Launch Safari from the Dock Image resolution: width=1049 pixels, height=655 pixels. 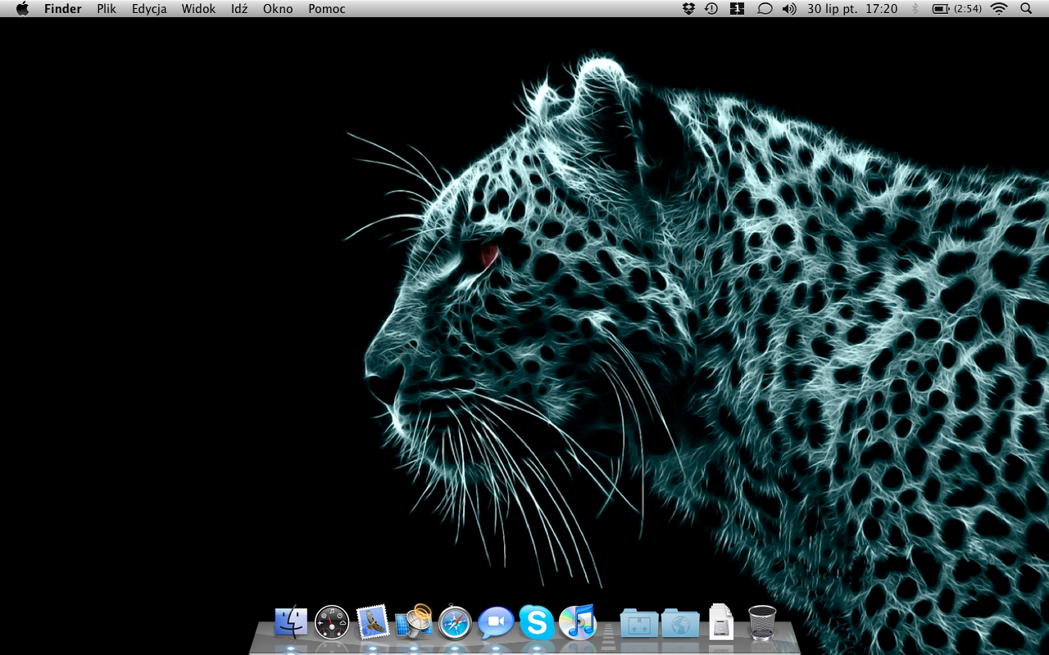(x=455, y=623)
